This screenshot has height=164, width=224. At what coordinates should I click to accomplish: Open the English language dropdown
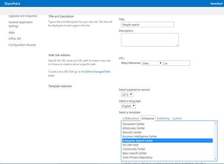click(128, 106)
